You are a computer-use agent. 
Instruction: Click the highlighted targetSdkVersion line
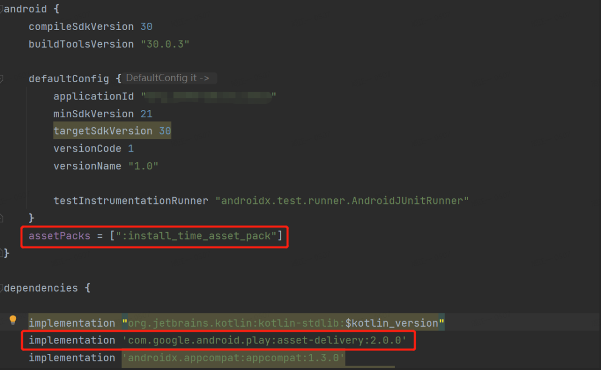[112, 131]
